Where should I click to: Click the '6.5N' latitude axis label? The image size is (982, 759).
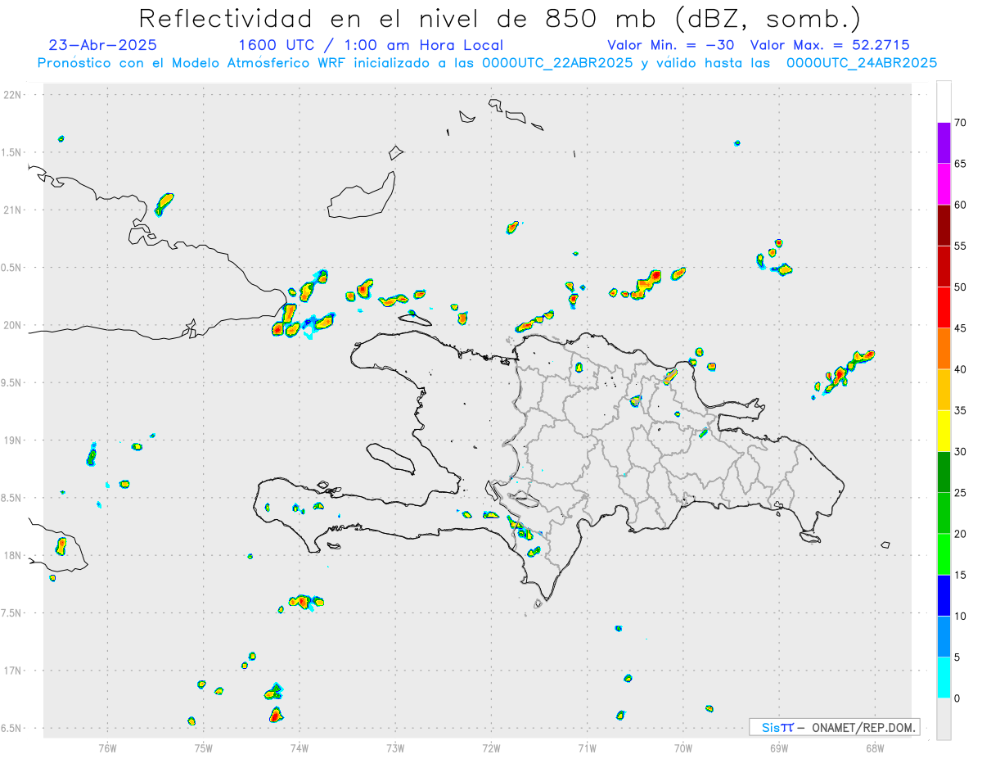click(x=11, y=729)
